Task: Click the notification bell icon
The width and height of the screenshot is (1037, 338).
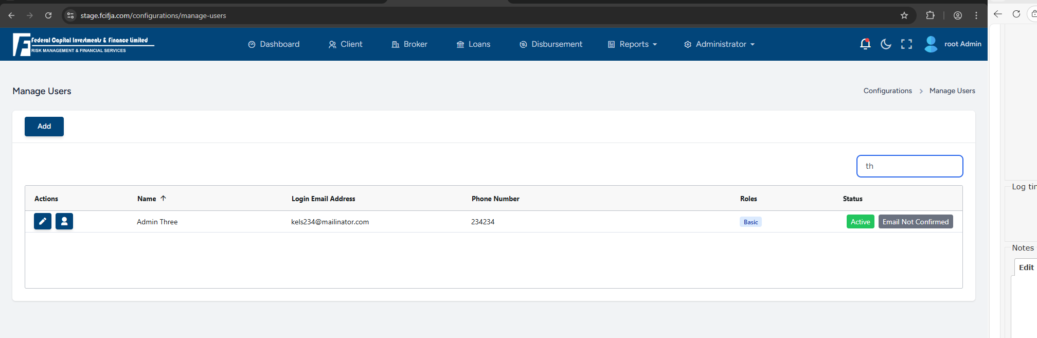Action: click(x=865, y=44)
